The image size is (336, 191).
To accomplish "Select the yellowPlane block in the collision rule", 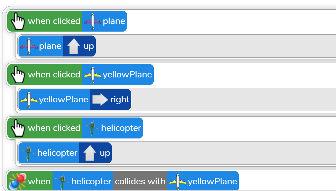I will 203,182.
